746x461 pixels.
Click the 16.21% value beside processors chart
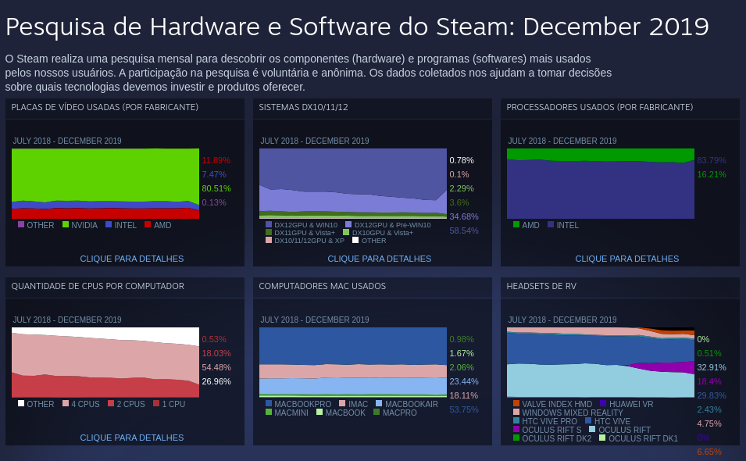712,174
